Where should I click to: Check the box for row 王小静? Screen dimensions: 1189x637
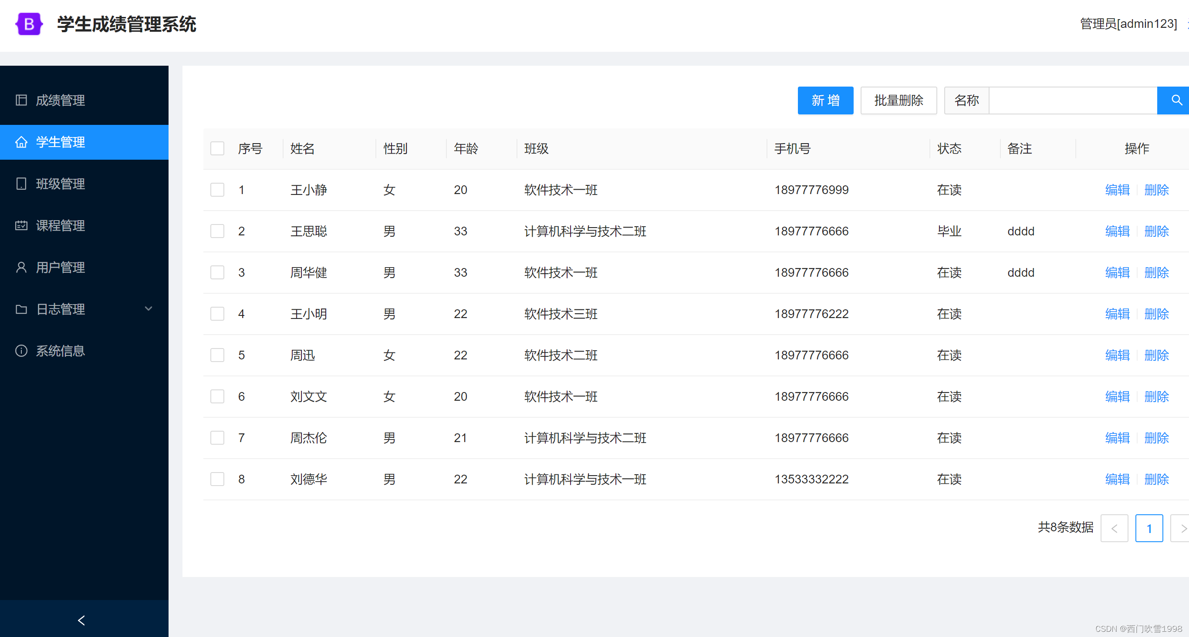coord(217,190)
